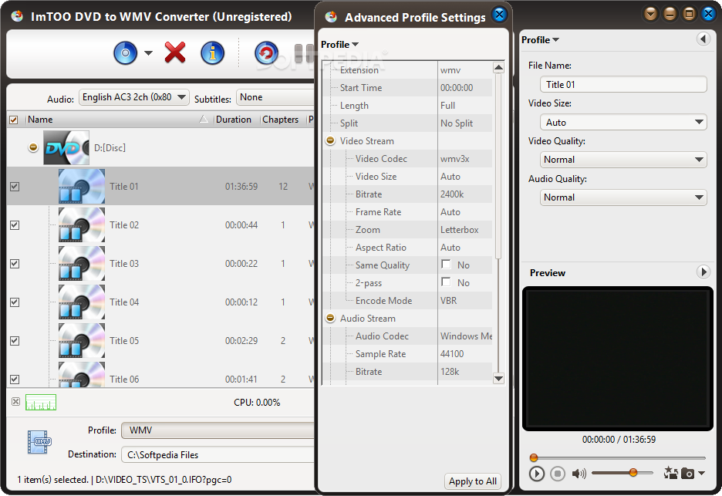Screen dimensions: 722x496
Task: Open the snapshot options dropdown arrow
Action: click(x=701, y=474)
